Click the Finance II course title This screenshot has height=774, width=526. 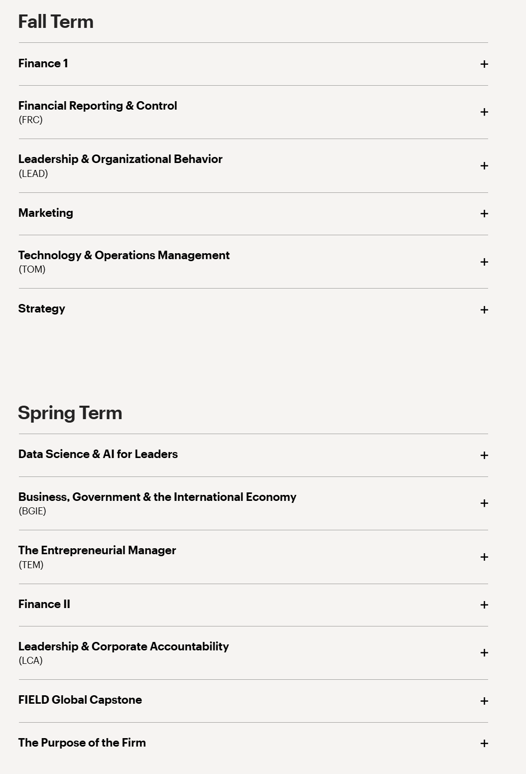(x=44, y=604)
